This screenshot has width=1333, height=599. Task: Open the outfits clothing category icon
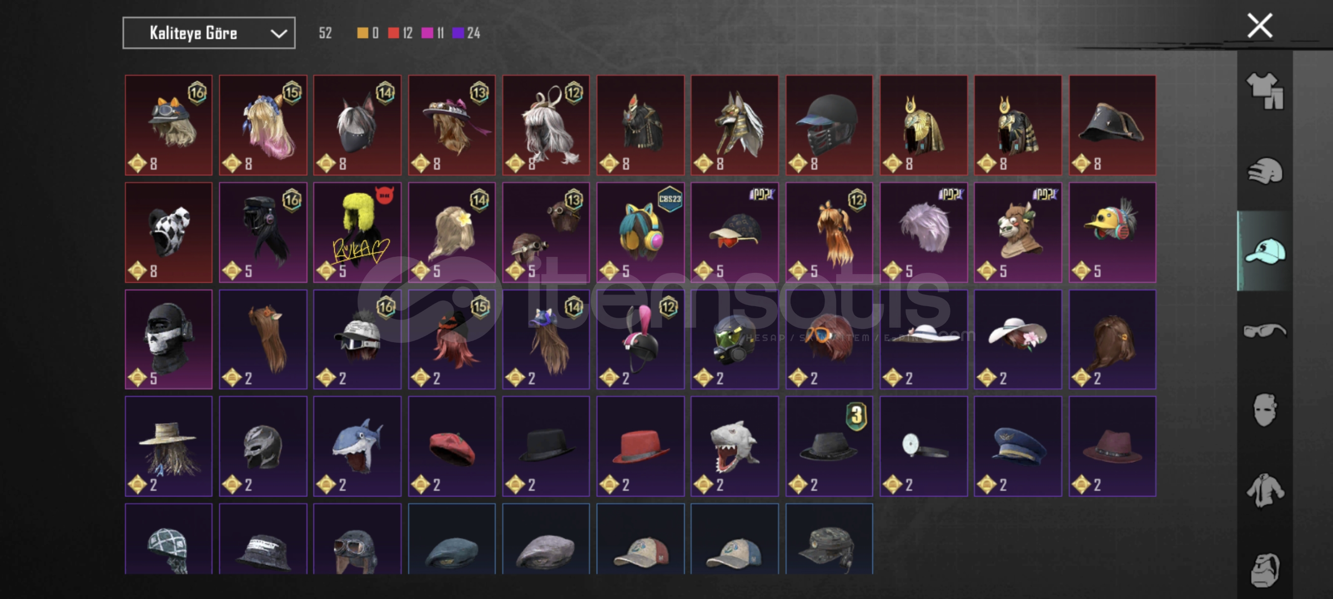pyautogui.click(x=1265, y=90)
